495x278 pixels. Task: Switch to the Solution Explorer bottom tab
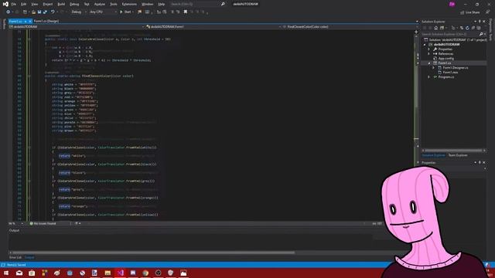click(433, 155)
